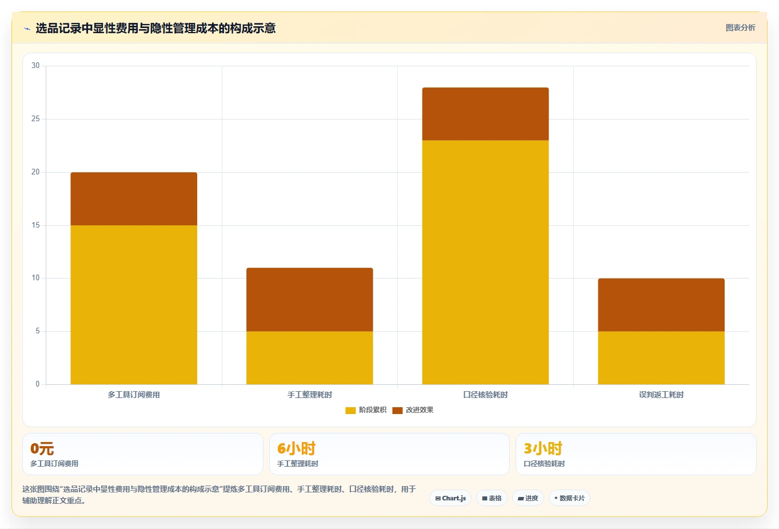
Task: Click the 15 y-axis tick label
Action: [35, 225]
